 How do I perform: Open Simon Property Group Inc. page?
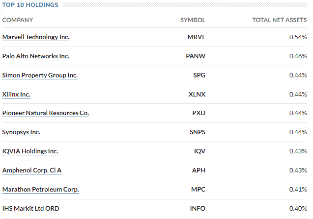click(40, 75)
